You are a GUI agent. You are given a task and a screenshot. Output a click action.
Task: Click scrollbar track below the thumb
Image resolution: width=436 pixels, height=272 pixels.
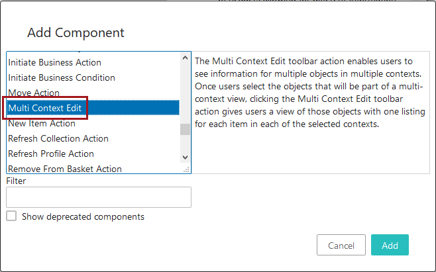185,144
